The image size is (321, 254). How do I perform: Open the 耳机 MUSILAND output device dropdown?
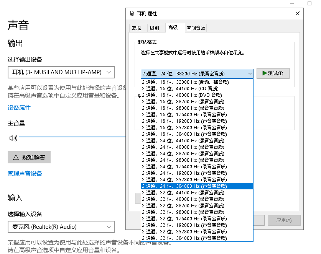61,72
